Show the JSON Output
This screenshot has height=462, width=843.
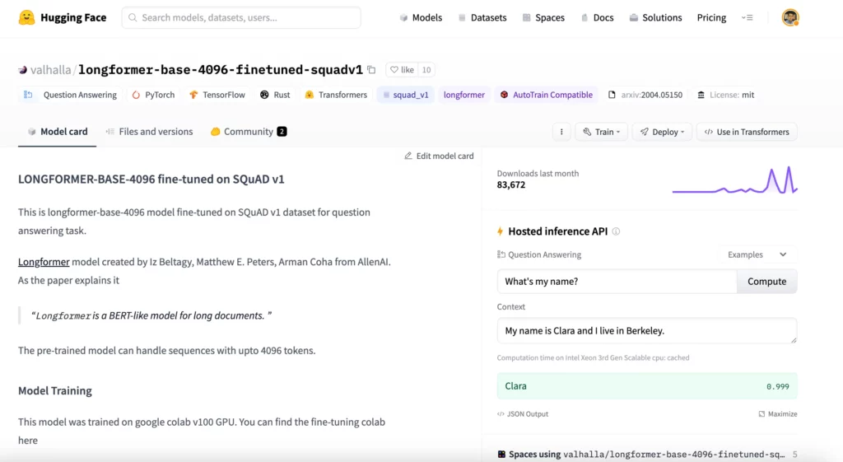(x=523, y=413)
